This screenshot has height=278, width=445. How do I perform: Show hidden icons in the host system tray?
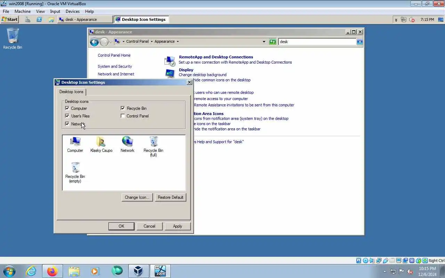coord(385,272)
